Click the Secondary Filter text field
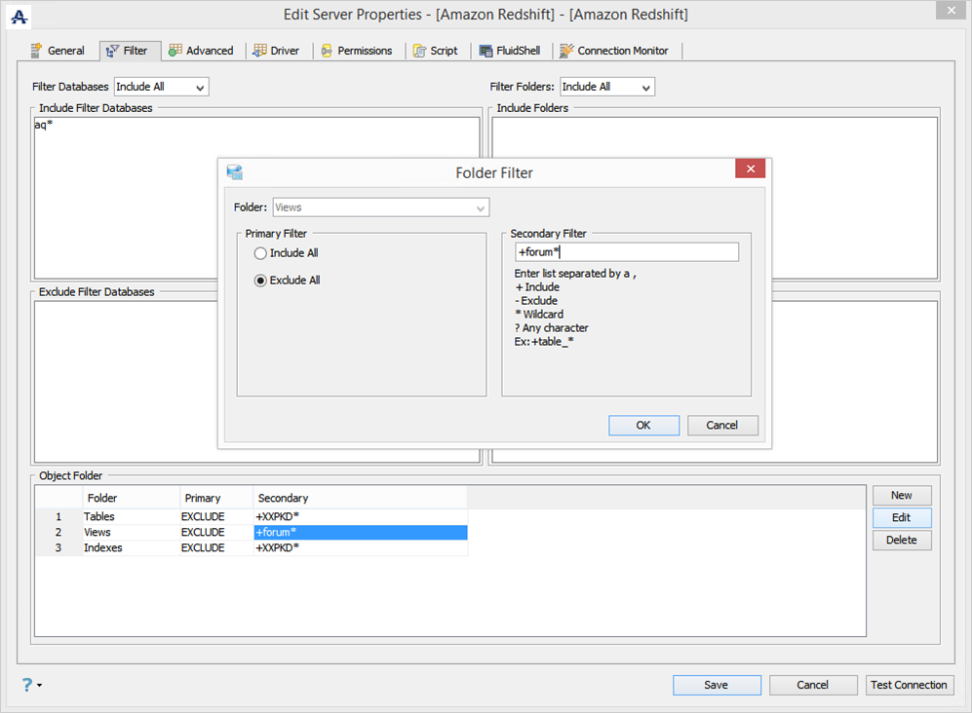 coord(627,252)
